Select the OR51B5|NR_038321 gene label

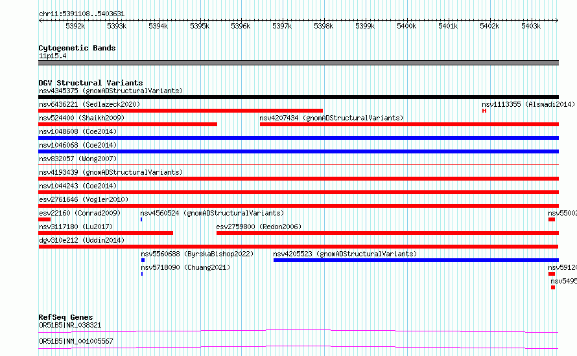point(70,325)
